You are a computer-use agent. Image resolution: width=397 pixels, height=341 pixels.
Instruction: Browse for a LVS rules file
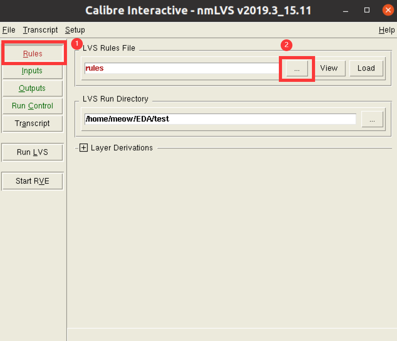[x=297, y=68]
